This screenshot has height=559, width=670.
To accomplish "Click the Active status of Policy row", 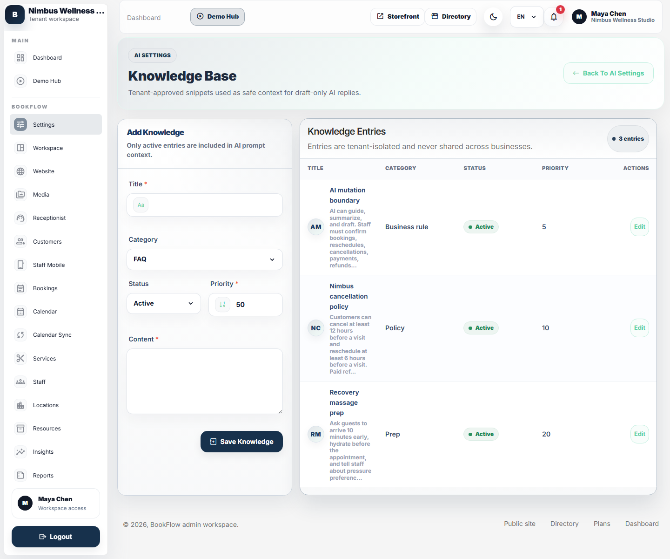I will click(x=481, y=328).
